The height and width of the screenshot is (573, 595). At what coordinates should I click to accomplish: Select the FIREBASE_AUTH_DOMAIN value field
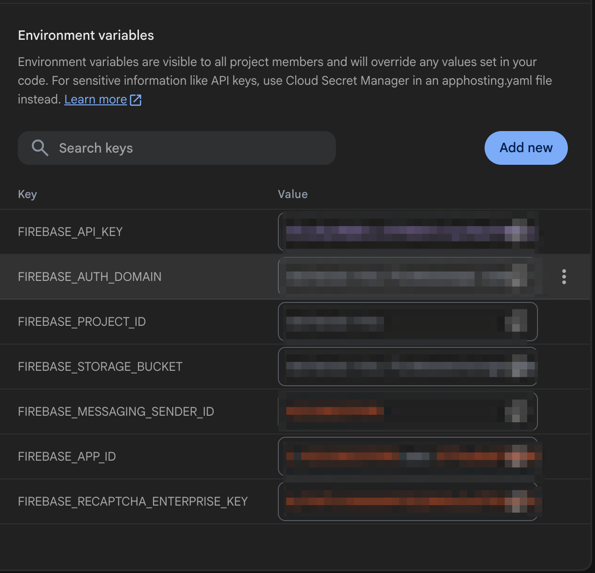(408, 277)
